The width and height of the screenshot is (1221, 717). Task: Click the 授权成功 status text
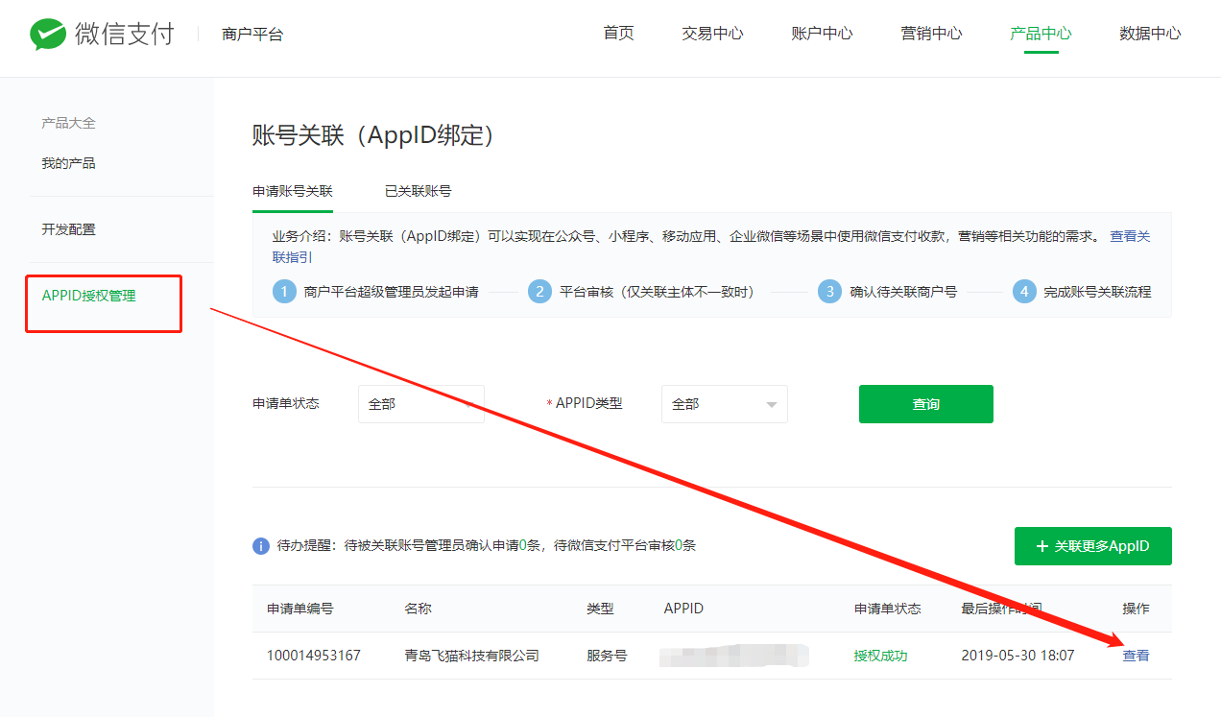tap(880, 656)
